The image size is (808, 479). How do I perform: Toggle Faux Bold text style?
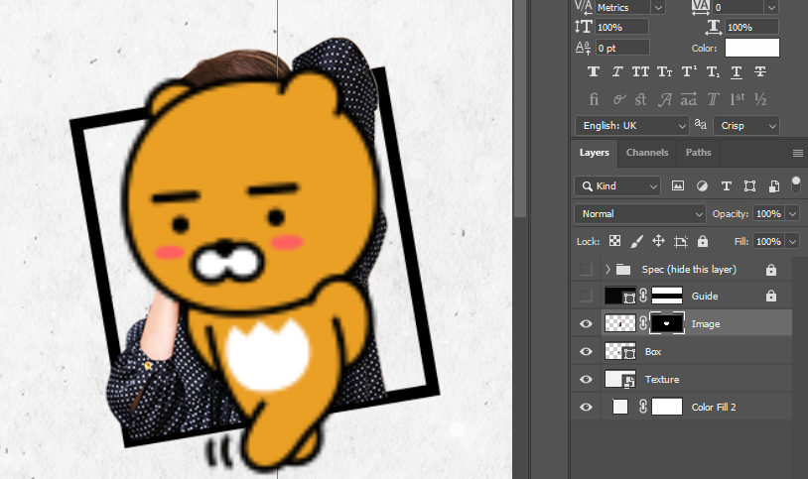[x=594, y=72]
